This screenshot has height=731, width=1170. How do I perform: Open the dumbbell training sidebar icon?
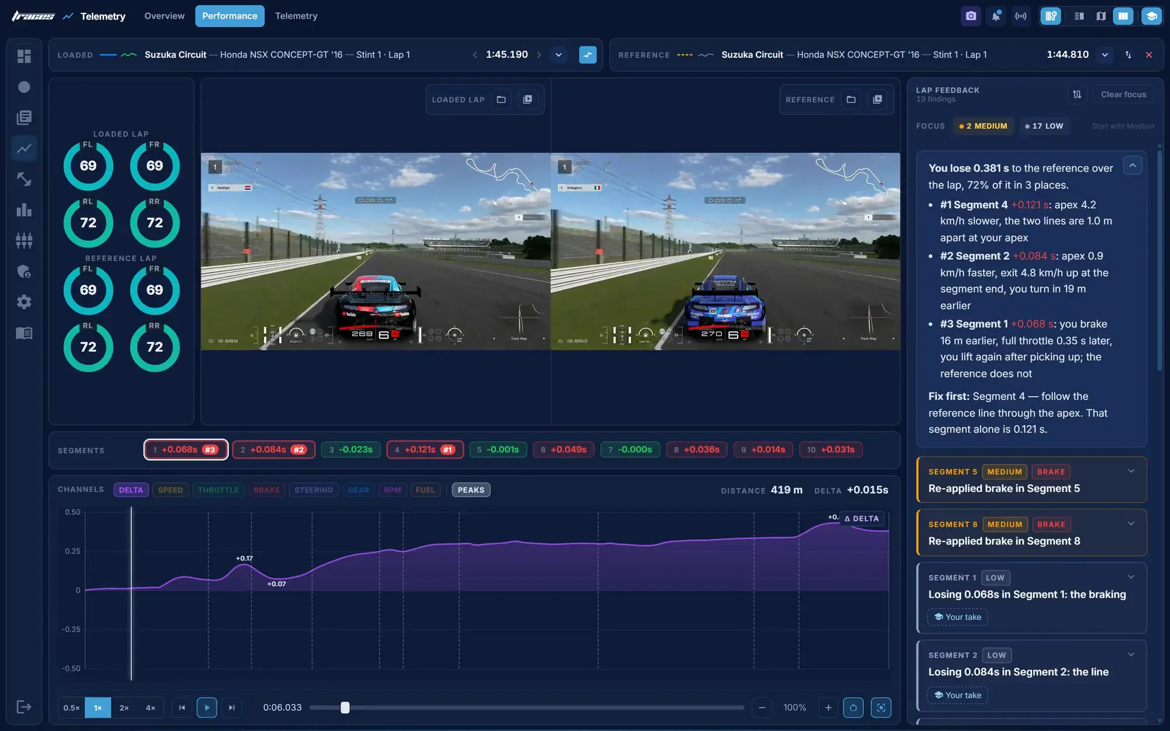24,179
